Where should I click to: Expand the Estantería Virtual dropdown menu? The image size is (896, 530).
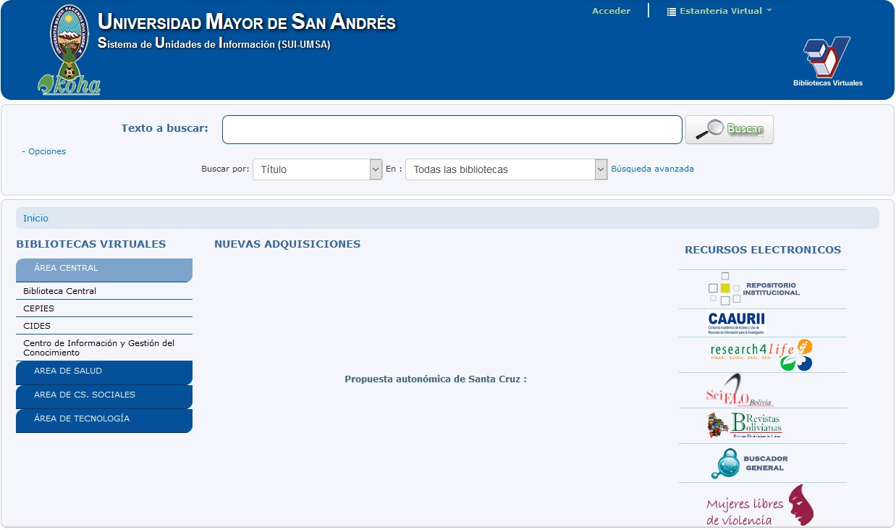[719, 11]
